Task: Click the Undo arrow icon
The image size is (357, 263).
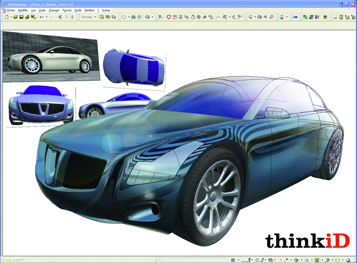Action: point(42,17)
